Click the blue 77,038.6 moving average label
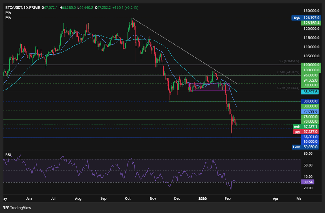 tap(310, 111)
